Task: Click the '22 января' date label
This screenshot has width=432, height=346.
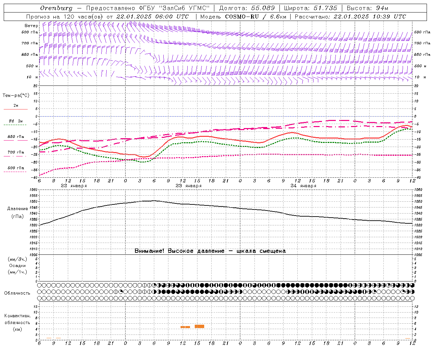Action: 74,186
